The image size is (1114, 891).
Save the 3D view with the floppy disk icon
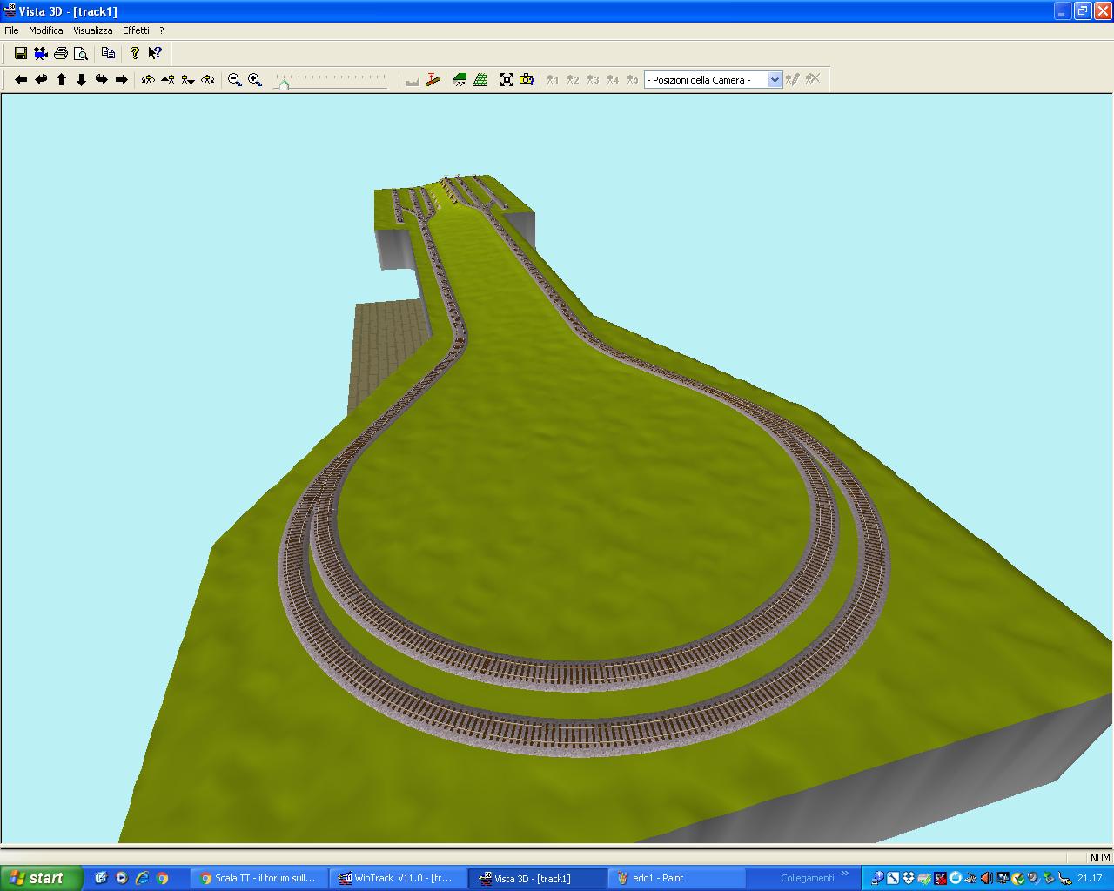coord(21,53)
